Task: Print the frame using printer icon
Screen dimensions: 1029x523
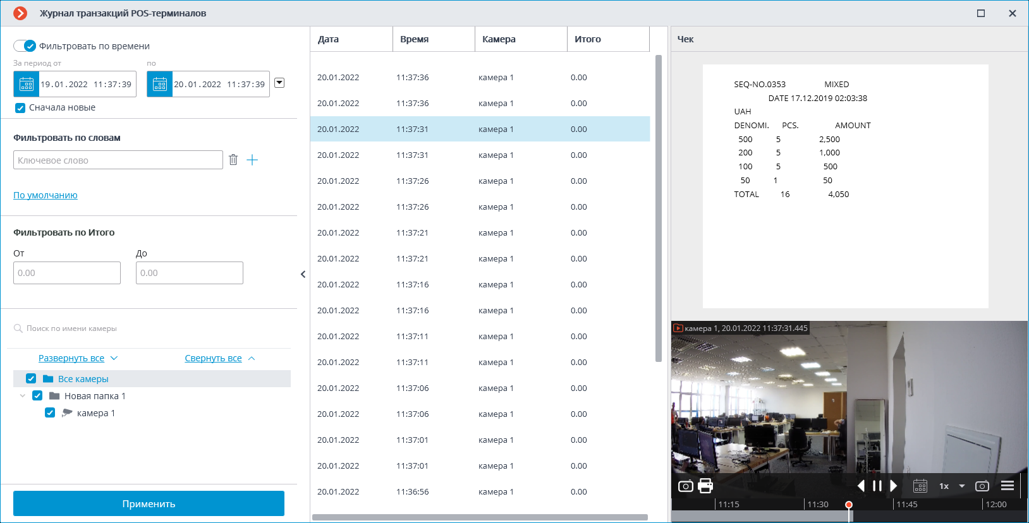Action: 705,486
